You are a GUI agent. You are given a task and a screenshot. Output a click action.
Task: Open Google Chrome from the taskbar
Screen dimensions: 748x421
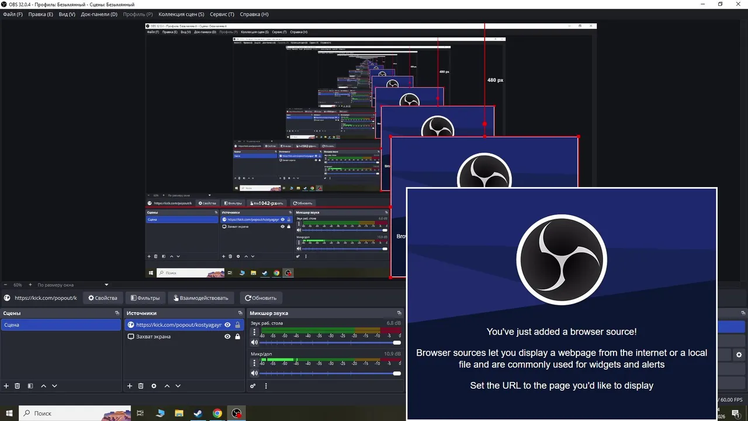point(217,413)
